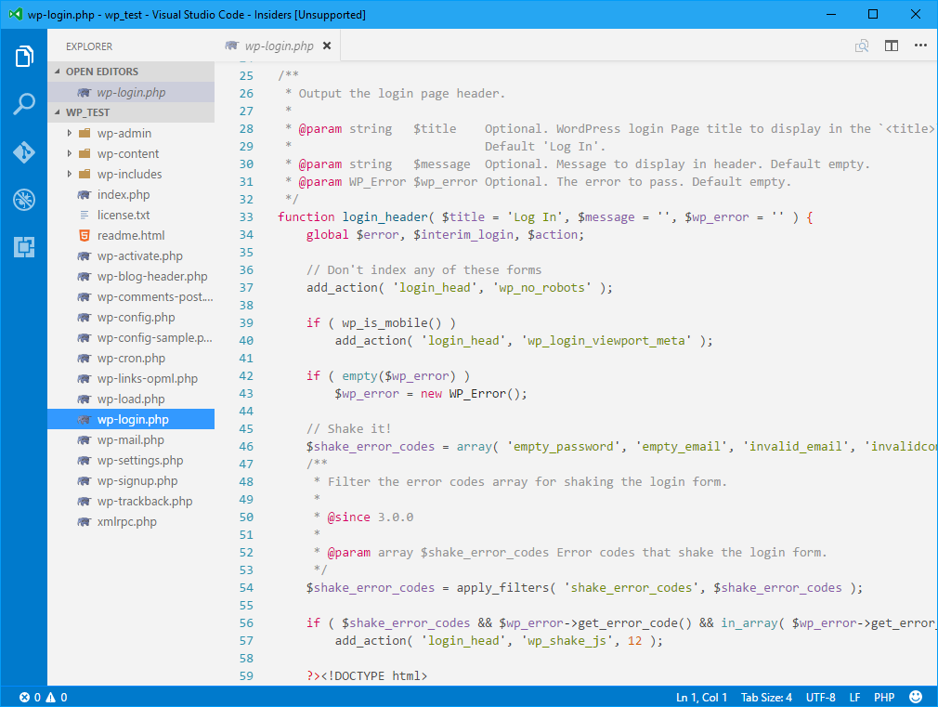Viewport: 938px width, 707px height.
Task: Click the PHP elephant icon beside wp-mail.php
Action: [x=85, y=440]
